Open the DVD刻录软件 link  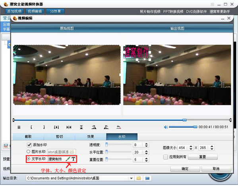click(x=196, y=12)
